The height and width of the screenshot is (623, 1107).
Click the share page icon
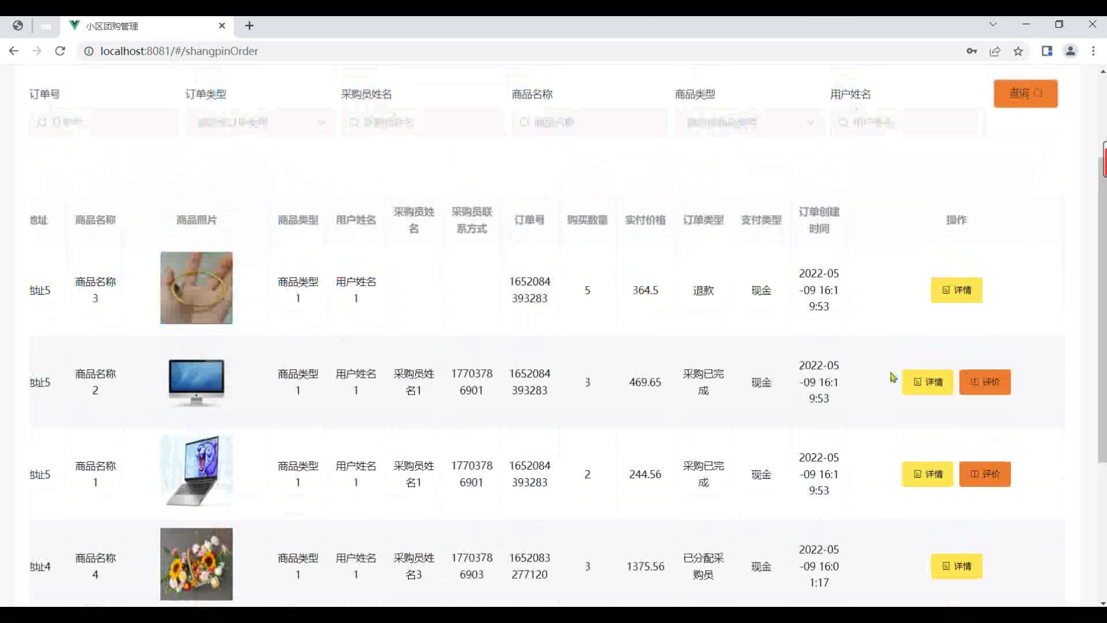pos(995,51)
